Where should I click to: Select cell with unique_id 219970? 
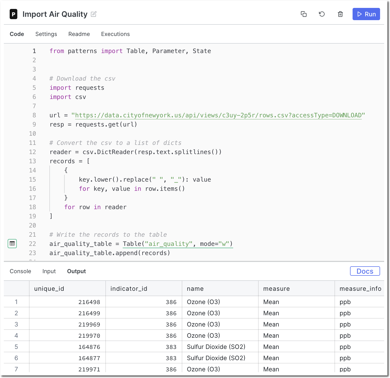(x=67, y=335)
